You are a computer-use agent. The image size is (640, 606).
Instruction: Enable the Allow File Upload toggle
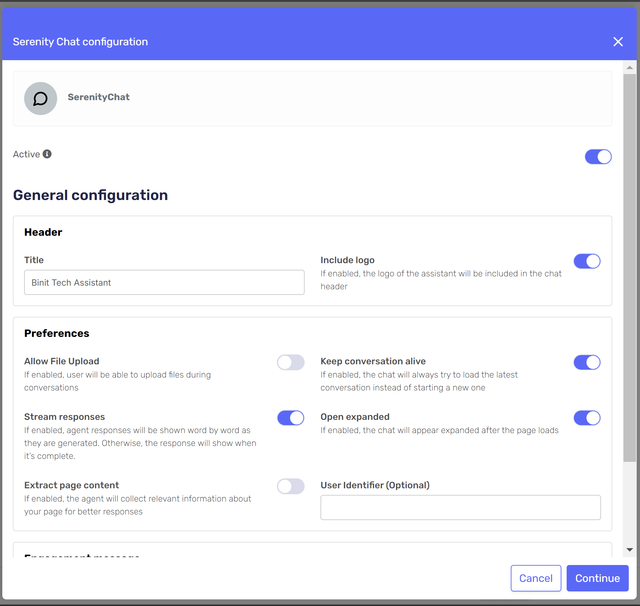click(291, 362)
